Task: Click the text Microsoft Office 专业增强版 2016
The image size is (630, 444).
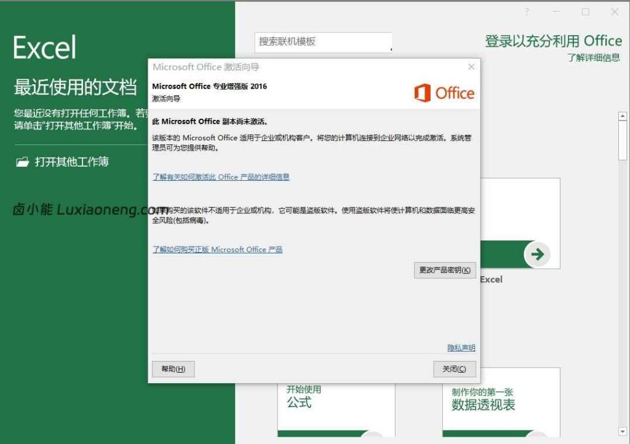Action: click(x=209, y=86)
